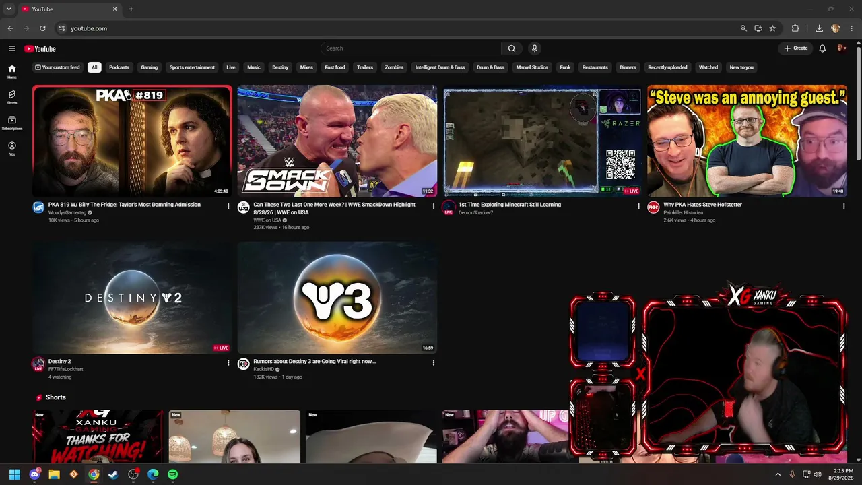Open the YouTube guide hamburger menu
This screenshot has height=485, width=862.
(11, 48)
